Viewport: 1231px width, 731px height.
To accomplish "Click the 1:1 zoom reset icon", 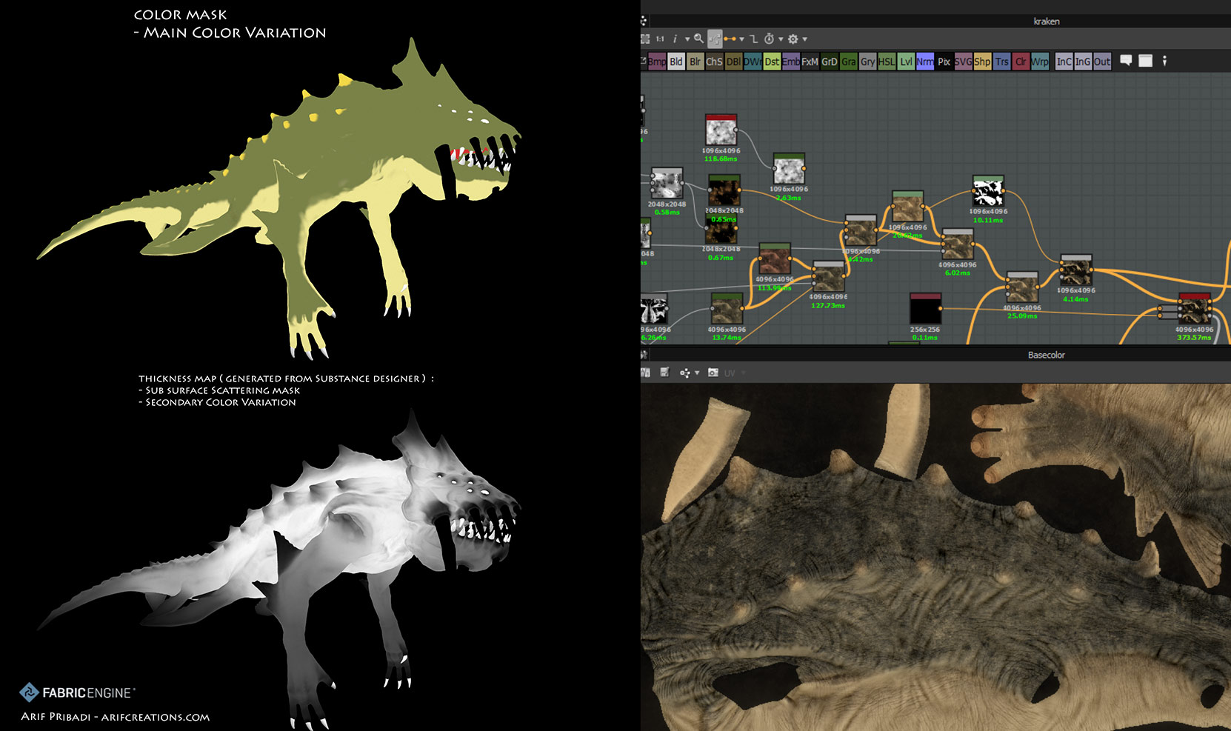I will 660,39.
